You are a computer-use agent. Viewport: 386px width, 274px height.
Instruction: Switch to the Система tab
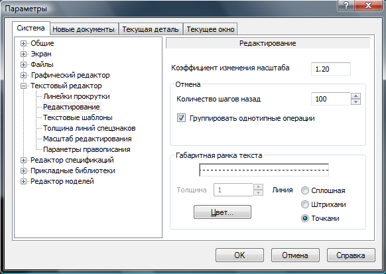point(31,28)
